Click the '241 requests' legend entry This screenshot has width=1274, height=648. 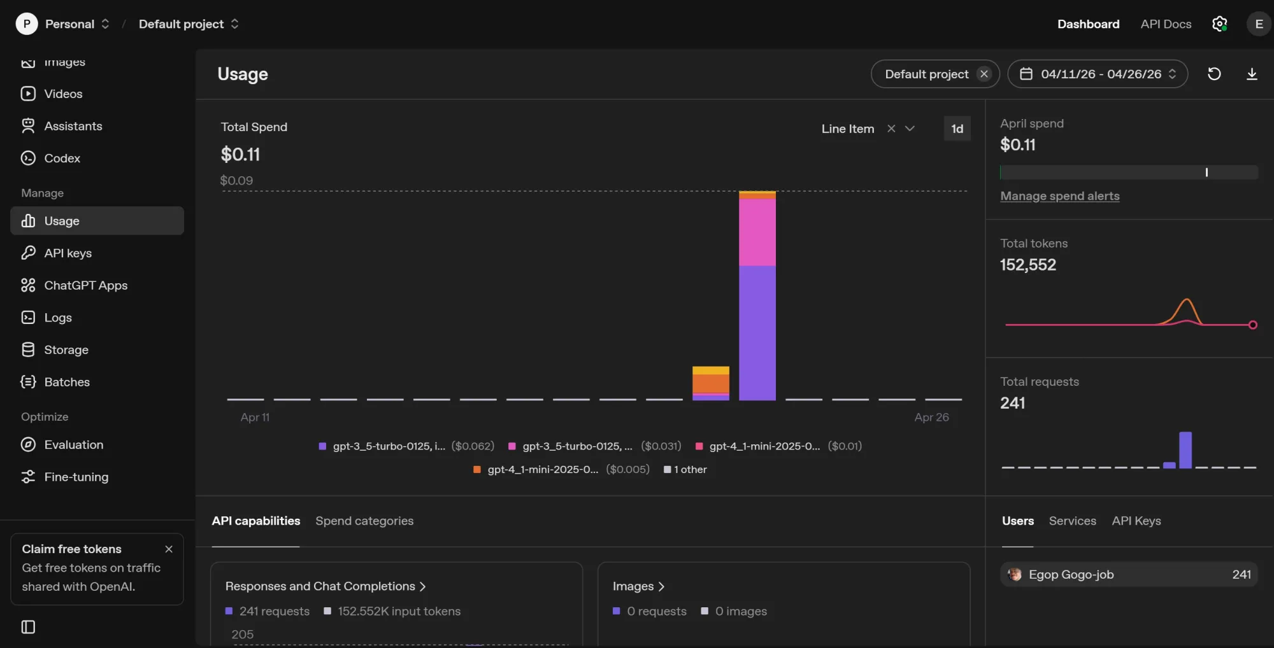coord(268,611)
